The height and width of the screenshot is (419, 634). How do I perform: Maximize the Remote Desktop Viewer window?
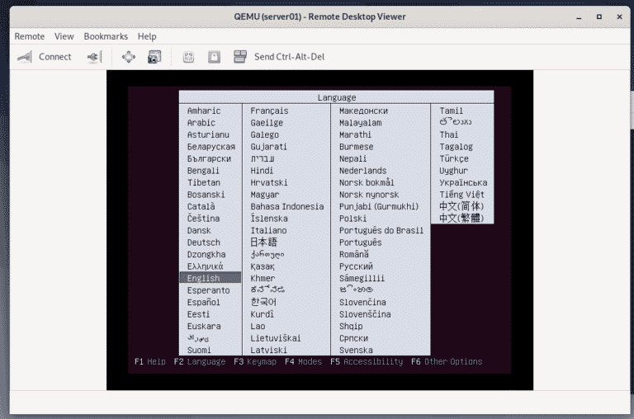point(599,17)
